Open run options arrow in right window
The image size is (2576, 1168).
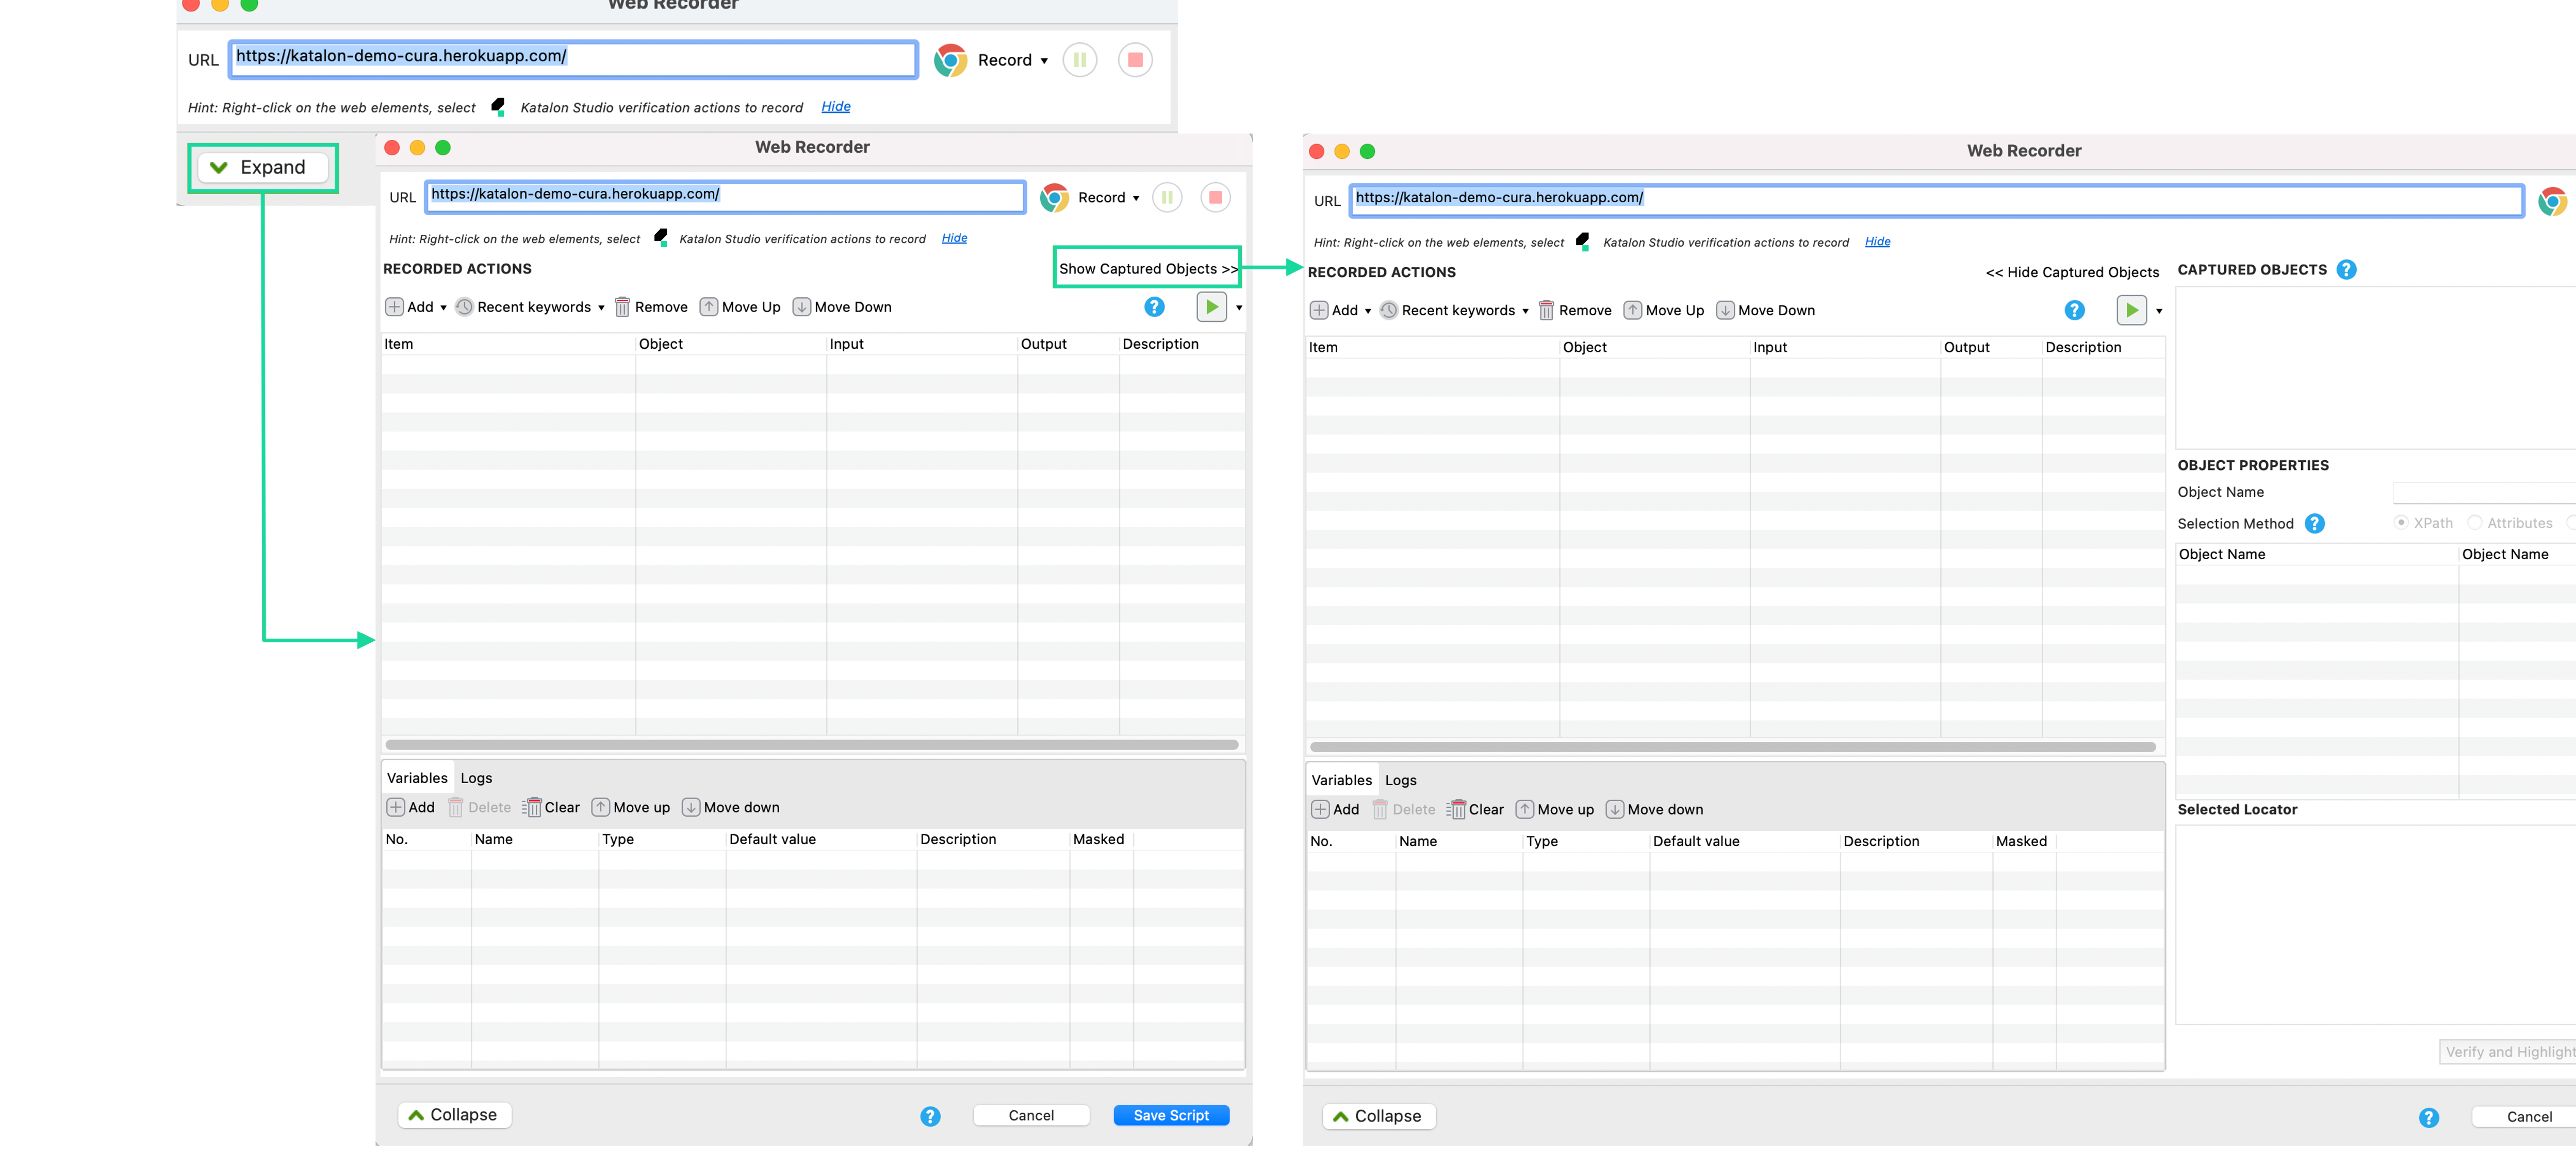2159,311
